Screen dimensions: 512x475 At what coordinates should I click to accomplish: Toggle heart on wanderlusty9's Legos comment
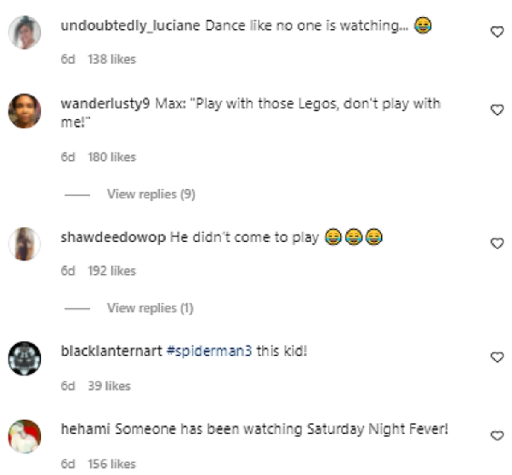[x=497, y=110]
